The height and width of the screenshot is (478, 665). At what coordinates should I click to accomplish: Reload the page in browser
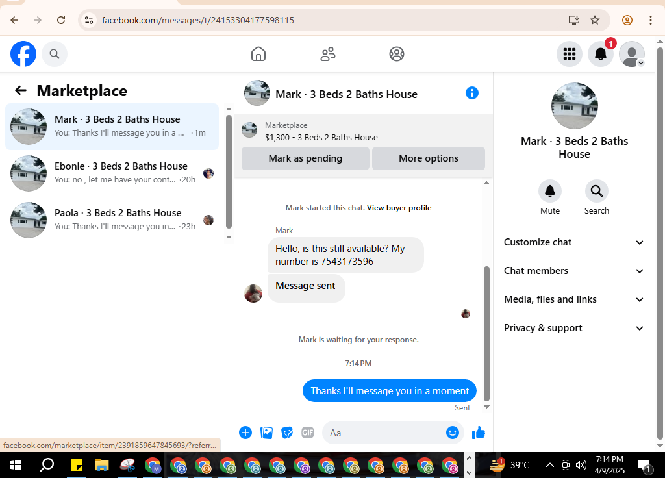[x=61, y=20]
